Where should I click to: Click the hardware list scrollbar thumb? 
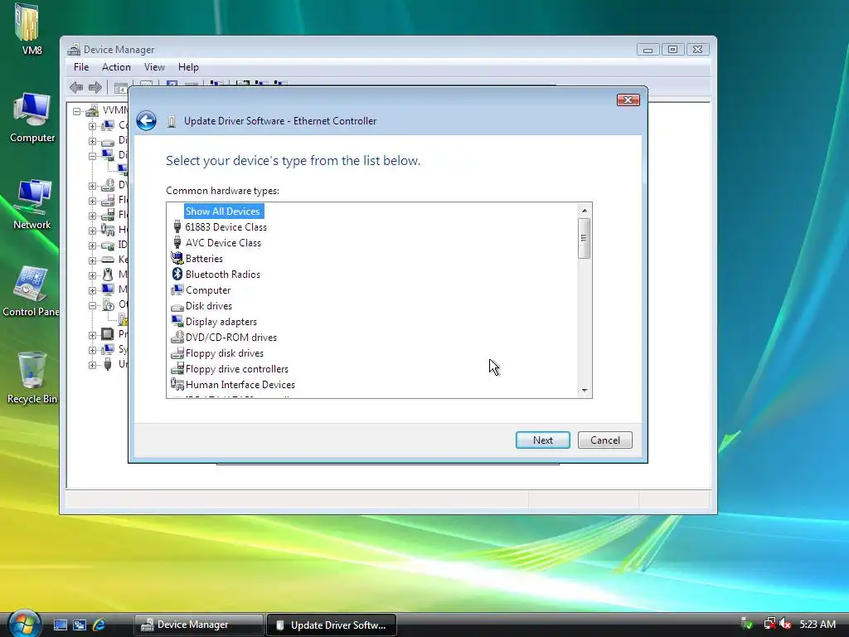585,238
